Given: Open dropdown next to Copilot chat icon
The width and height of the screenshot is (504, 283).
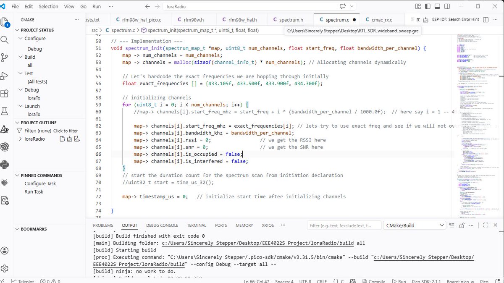Looking at the screenshot, I should pyautogui.click(x=352, y=7).
